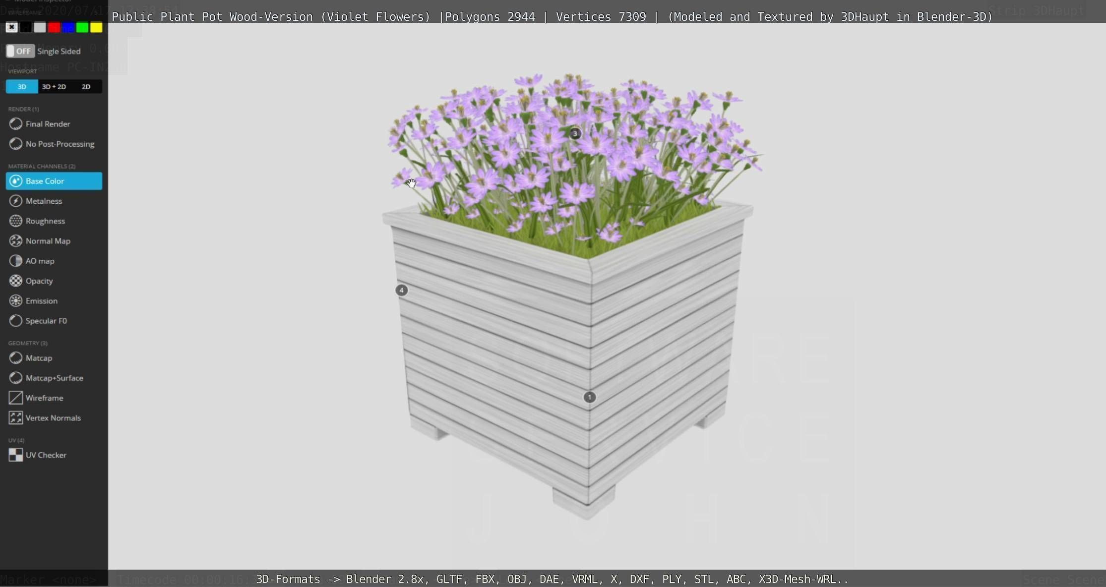Click the No Post-Processing icon
The height and width of the screenshot is (587, 1106).
point(16,144)
